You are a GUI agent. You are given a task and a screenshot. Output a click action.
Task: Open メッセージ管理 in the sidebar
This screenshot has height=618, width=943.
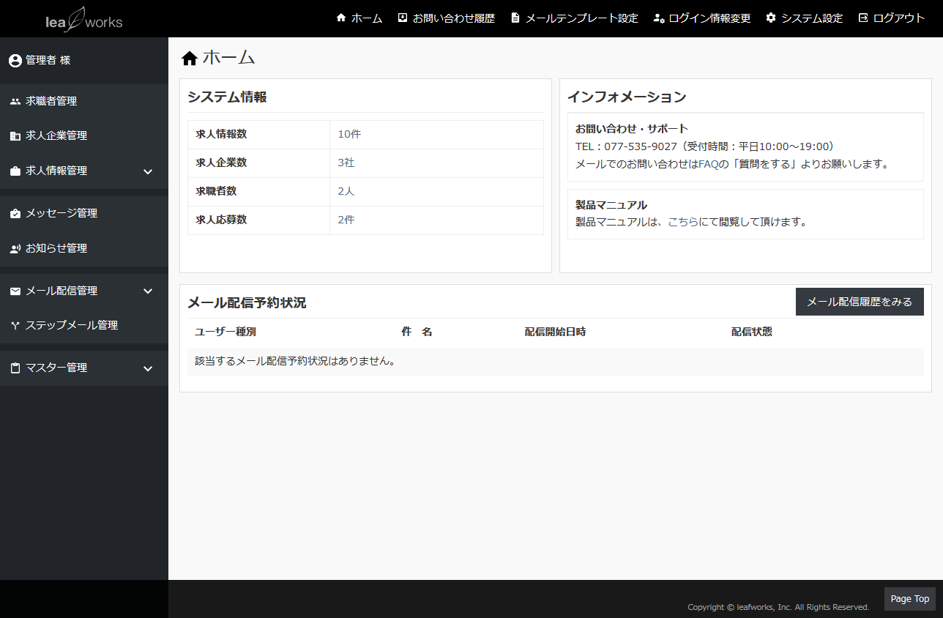(x=61, y=214)
